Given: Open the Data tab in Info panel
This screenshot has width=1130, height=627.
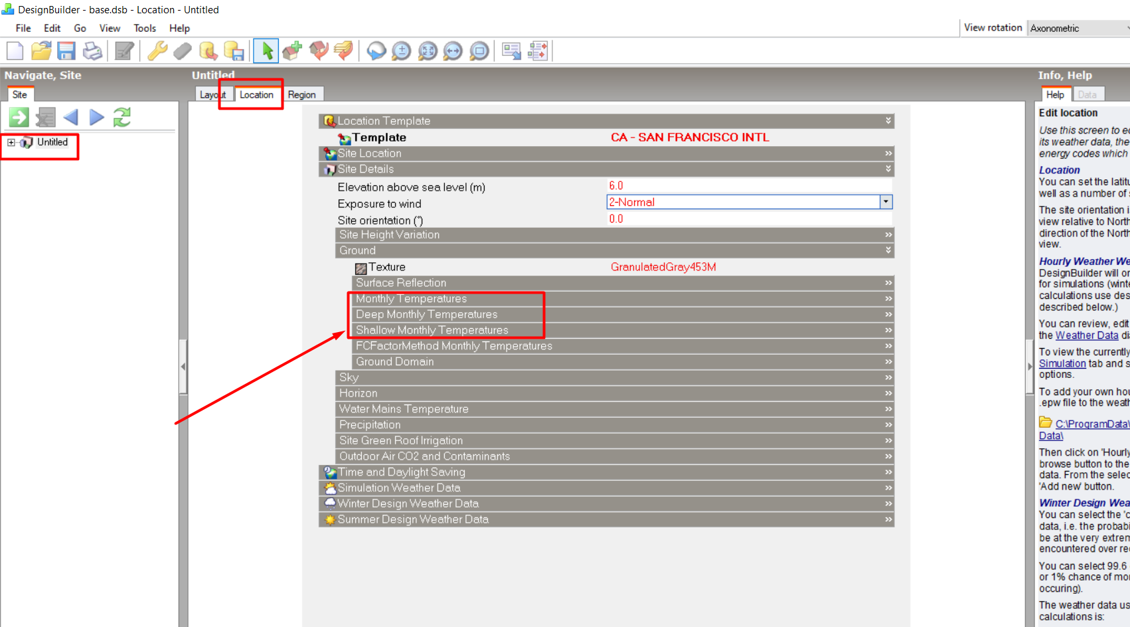Looking at the screenshot, I should point(1088,95).
